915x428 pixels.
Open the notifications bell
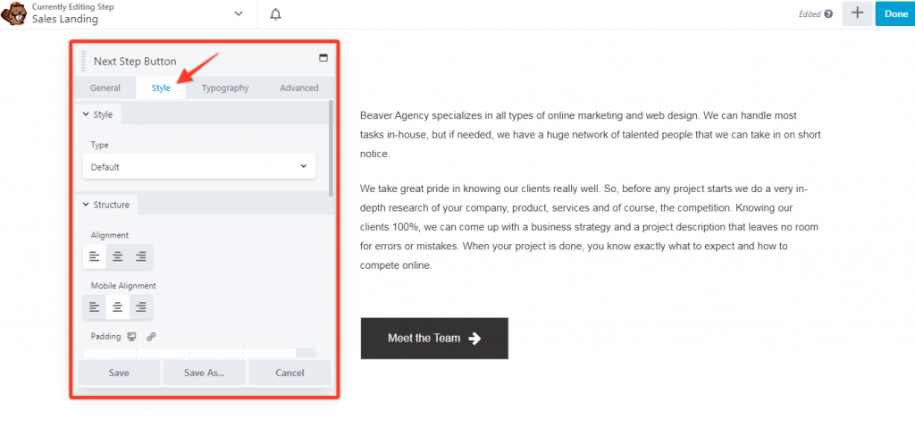tap(275, 14)
